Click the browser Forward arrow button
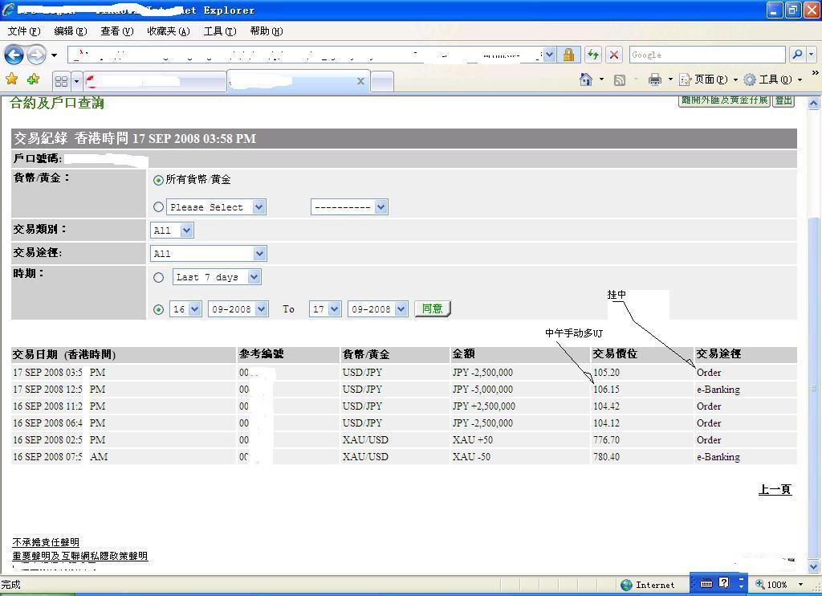 36,55
